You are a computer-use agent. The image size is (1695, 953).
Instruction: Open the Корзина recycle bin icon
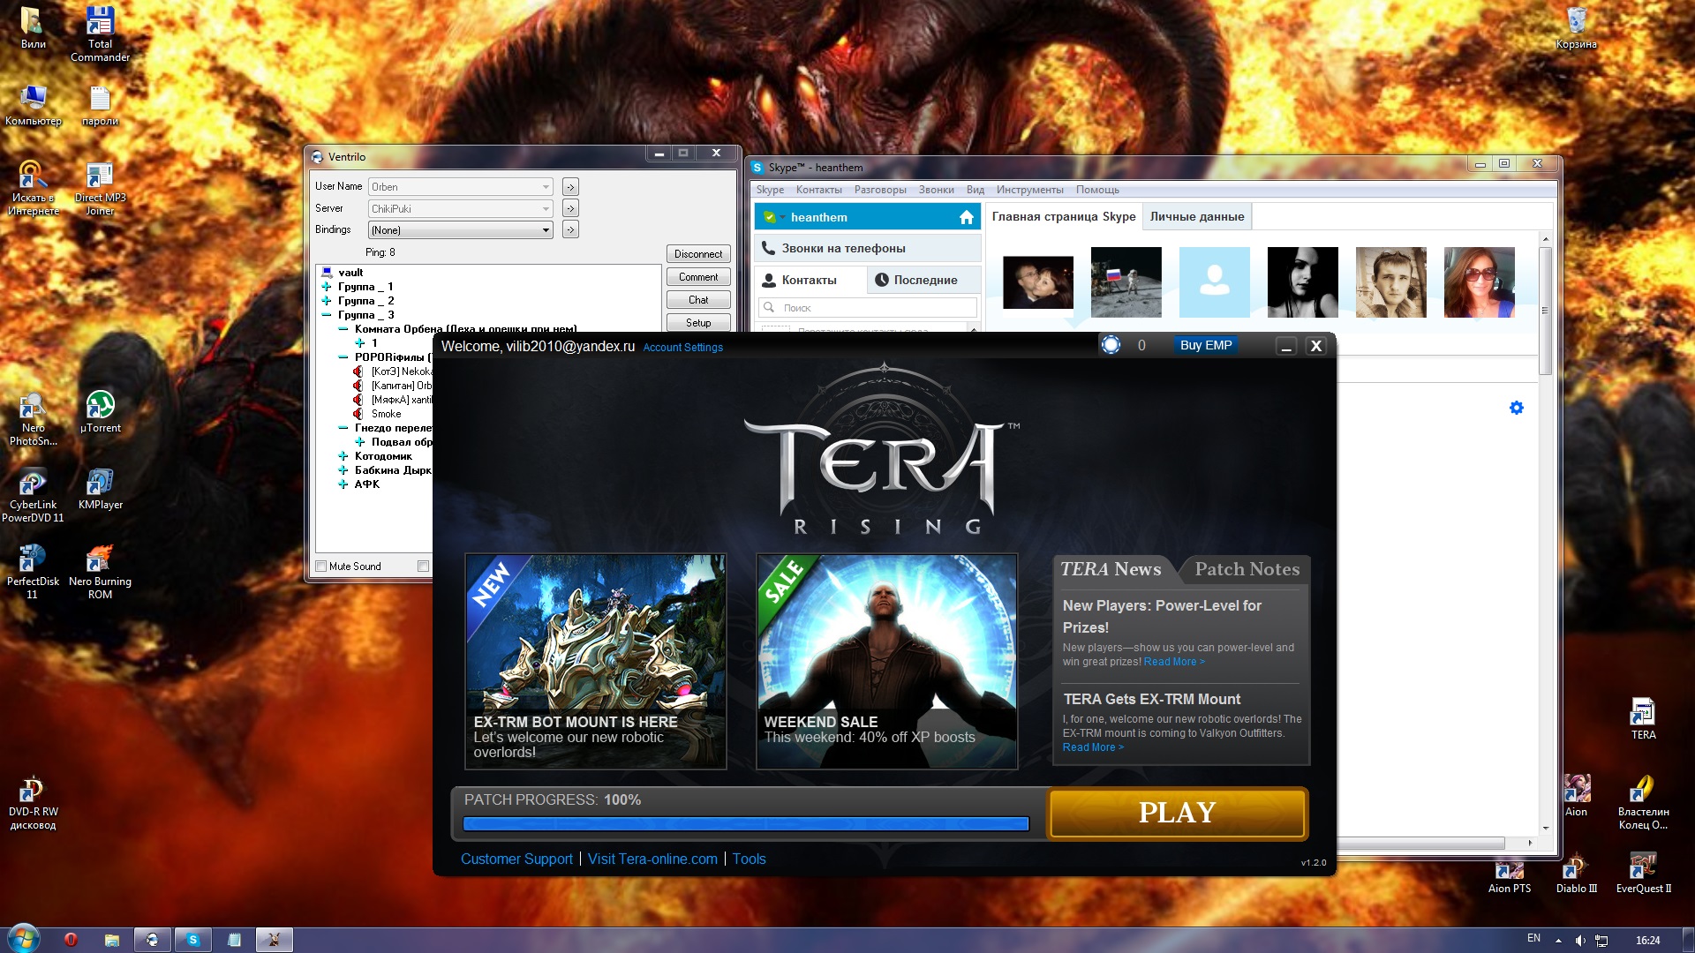[x=1577, y=28]
